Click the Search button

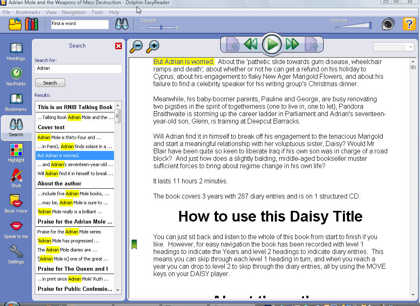click(x=50, y=83)
